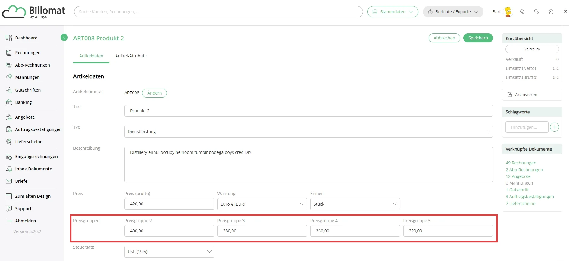This screenshot has height=261, width=569.
Task: Click the Preisgruppe 2 field
Action: (169, 231)
